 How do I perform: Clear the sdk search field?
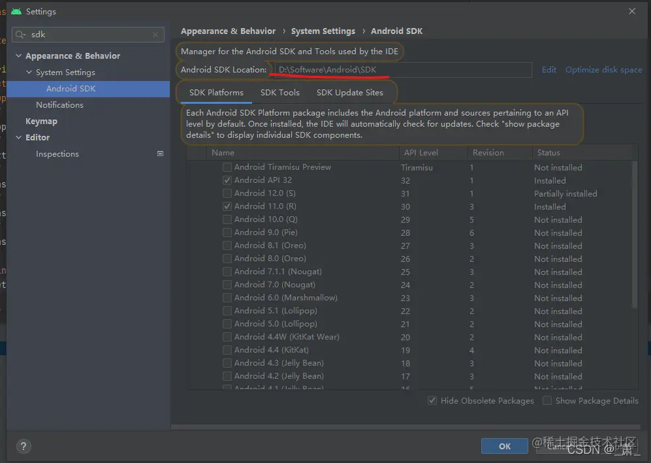155,35
